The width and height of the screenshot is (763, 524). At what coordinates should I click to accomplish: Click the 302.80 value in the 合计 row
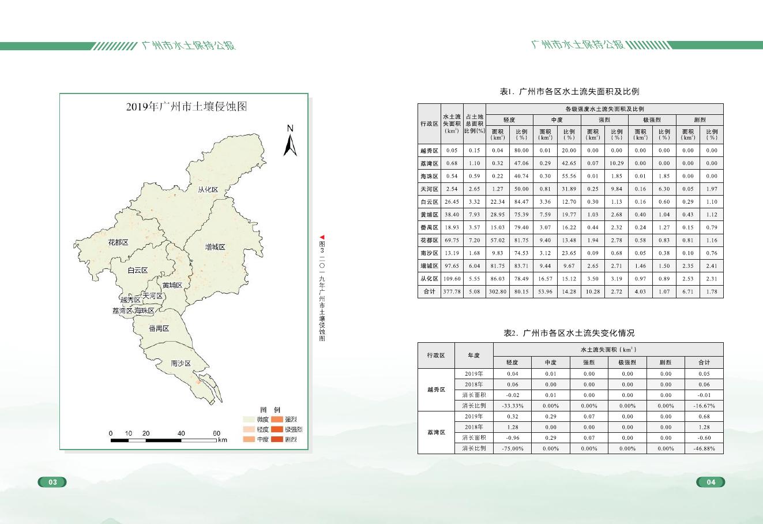point(498,292)
